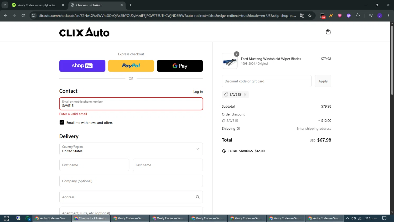Screen dimensions: 394x222
Task: Click the Last name field
Action: [168, 165]
